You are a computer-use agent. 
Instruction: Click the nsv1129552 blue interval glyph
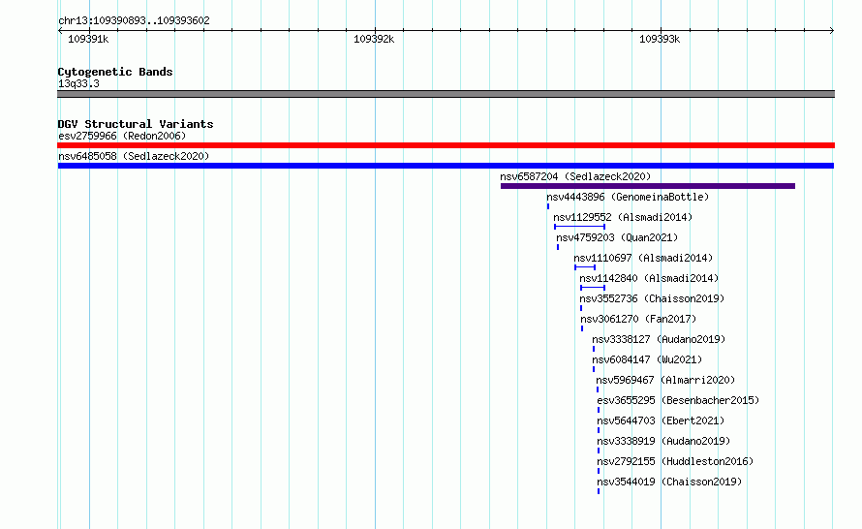(579, 227)
